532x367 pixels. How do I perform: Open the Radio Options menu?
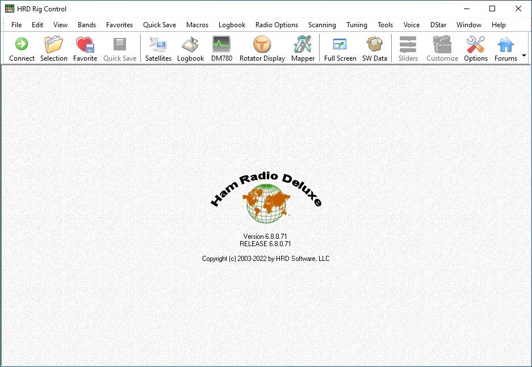click(277, 25)
